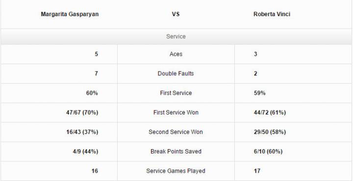Screen dimensions: 353x181
Task: Select Gasparyan's 16/43 (37%) value
Action: point(82,132)
